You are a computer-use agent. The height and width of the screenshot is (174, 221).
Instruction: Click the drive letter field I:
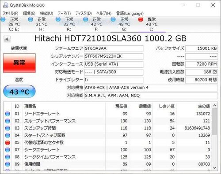(114, 80)
